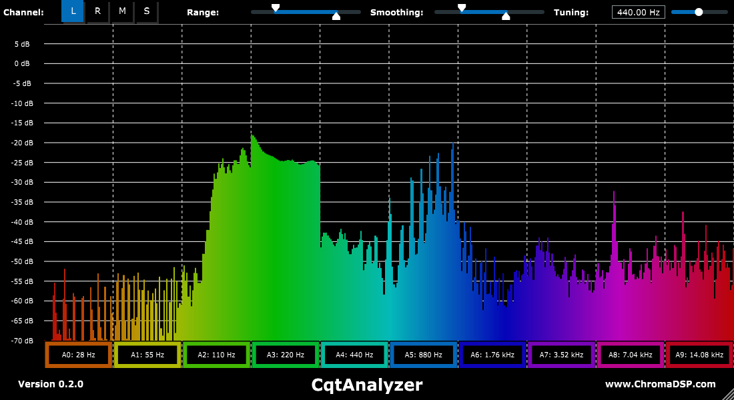
Task: Click the Range slider lower handle
Action: pos(336,17)
